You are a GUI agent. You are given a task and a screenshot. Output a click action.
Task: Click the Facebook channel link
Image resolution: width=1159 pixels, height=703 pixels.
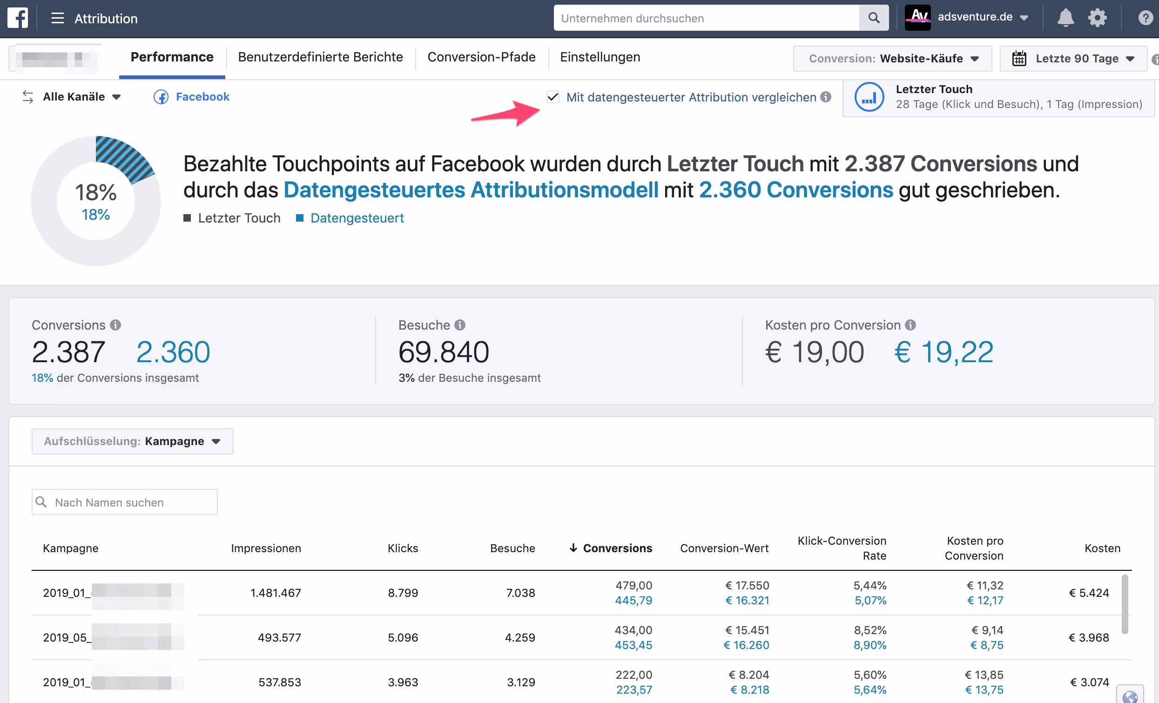tap(202, 97)
